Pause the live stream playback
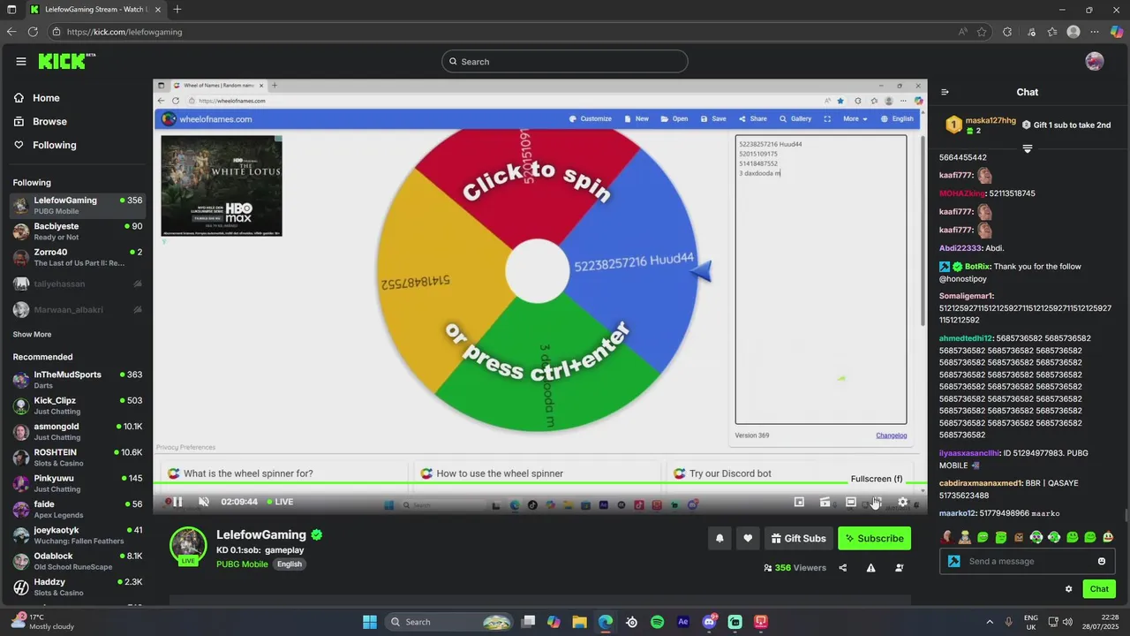1130x636 pixels. pyautogui.click(x=177, y=502)
